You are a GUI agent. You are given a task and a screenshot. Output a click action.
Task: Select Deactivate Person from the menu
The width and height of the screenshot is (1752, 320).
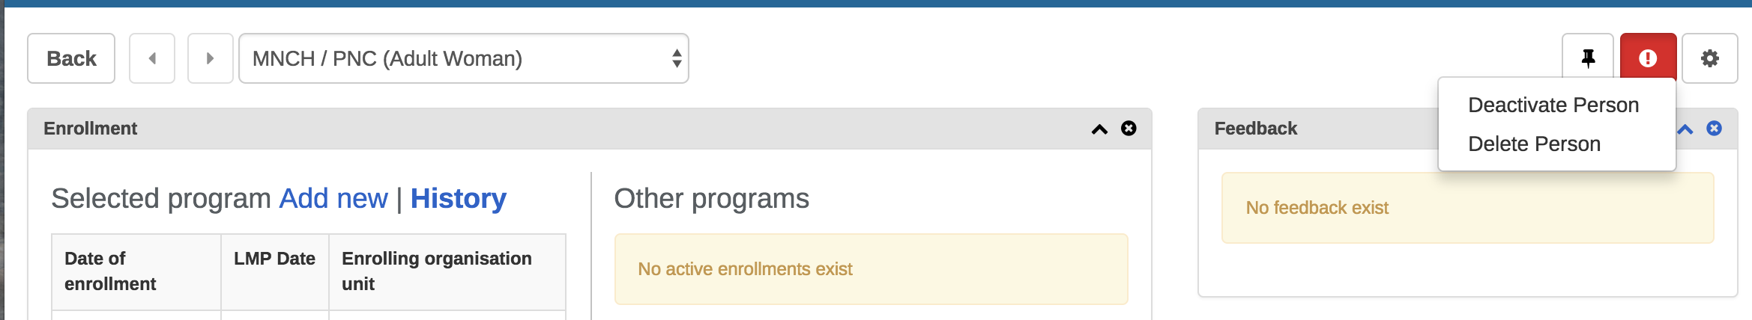click(x=1553, y=105)
